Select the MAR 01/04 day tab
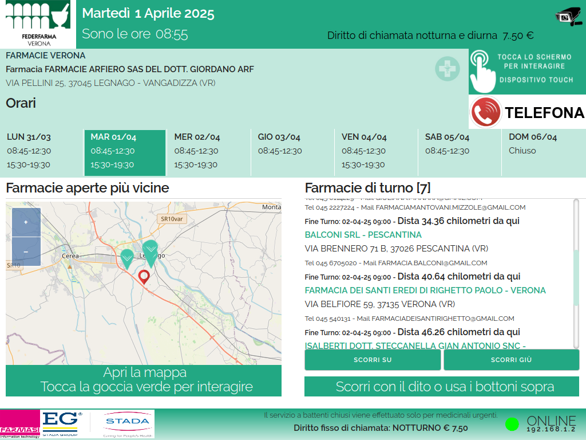Viewport: 586px width, 440px height. (x=125, y=151)
